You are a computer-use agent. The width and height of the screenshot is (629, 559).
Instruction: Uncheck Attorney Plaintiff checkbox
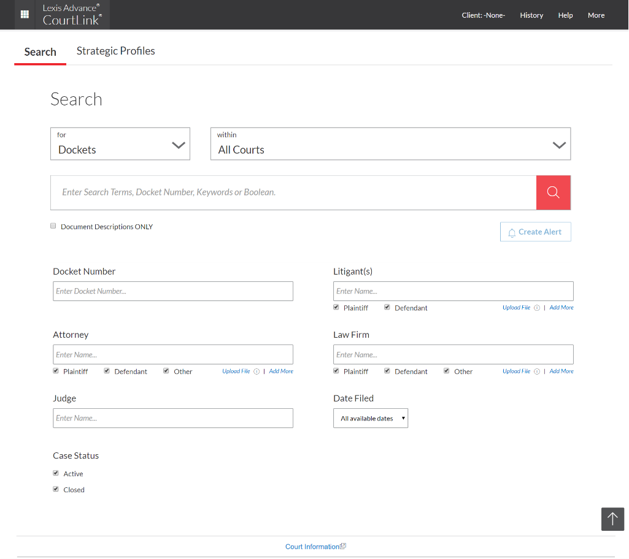pyautogui.click(x=56, y=371)
